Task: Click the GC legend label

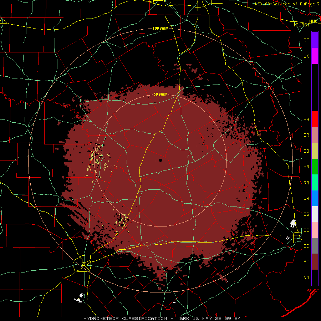Action: point(306,246)
